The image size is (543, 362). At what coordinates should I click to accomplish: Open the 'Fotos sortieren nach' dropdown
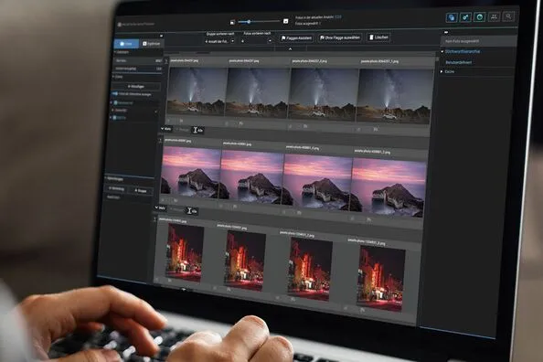coord(257,41)
